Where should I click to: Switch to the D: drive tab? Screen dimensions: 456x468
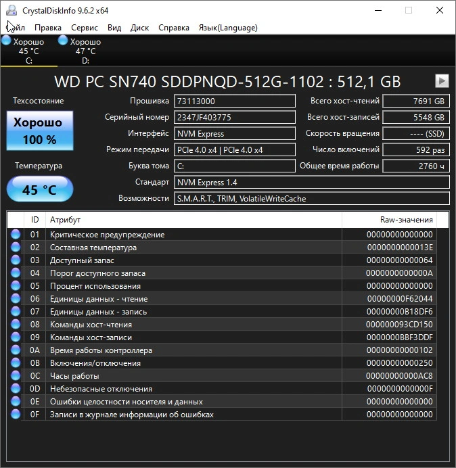tap(86, 50)
